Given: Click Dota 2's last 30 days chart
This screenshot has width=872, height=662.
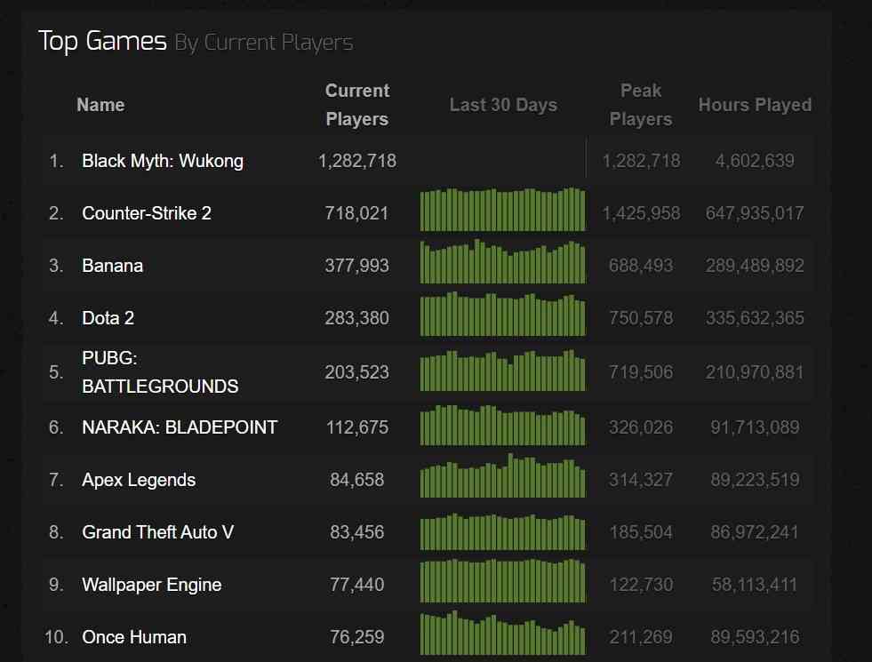Looking at the screenshot, I should pyautogui.click(x=502, y=315).
